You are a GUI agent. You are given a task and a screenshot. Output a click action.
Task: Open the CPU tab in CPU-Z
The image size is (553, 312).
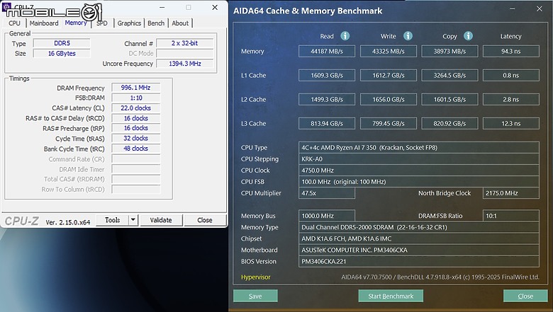pos(14,23)
